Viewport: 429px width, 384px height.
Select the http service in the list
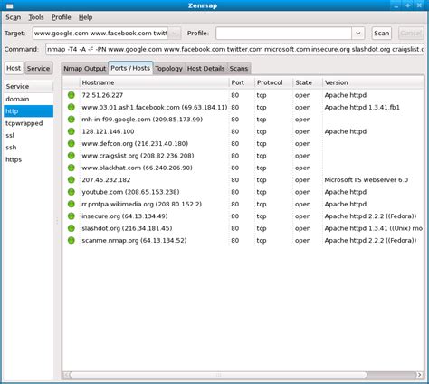click(x=28, y=111)
